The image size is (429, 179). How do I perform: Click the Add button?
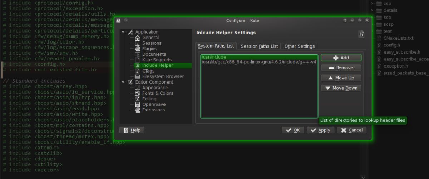coord(341,58)
